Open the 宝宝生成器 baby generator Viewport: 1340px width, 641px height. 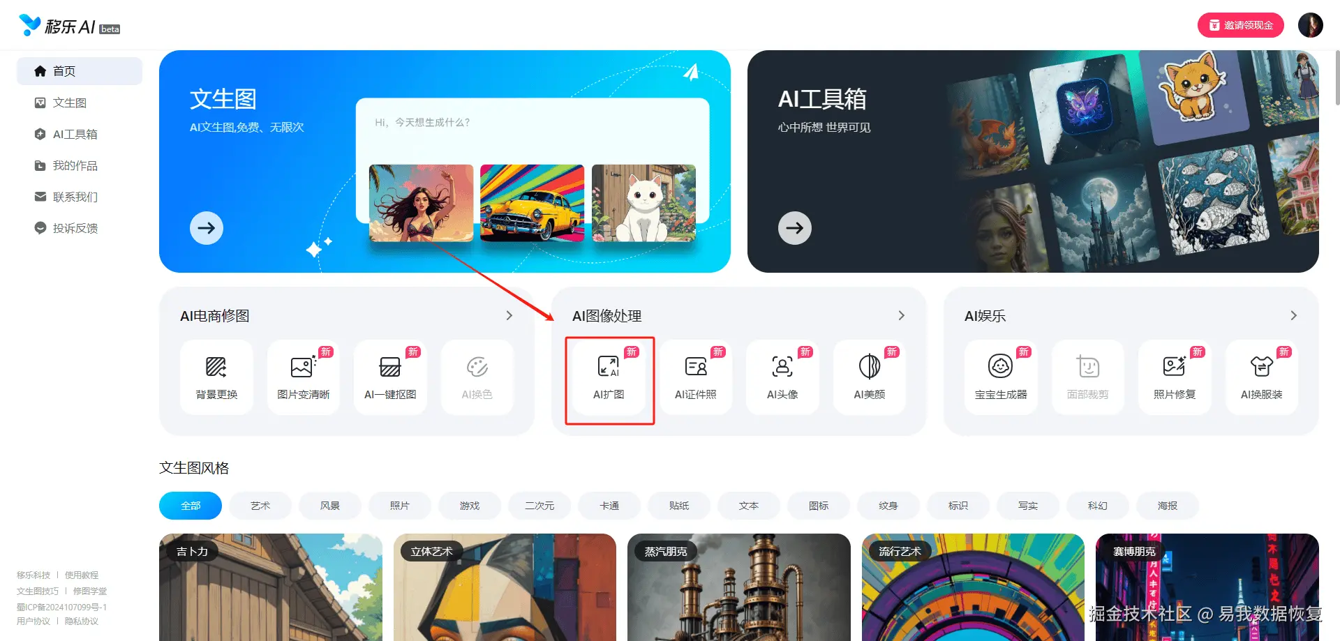1001,377
